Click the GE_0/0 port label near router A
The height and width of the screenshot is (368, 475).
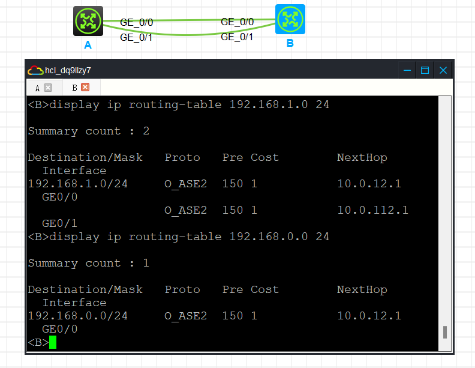(x=137, y=22)
